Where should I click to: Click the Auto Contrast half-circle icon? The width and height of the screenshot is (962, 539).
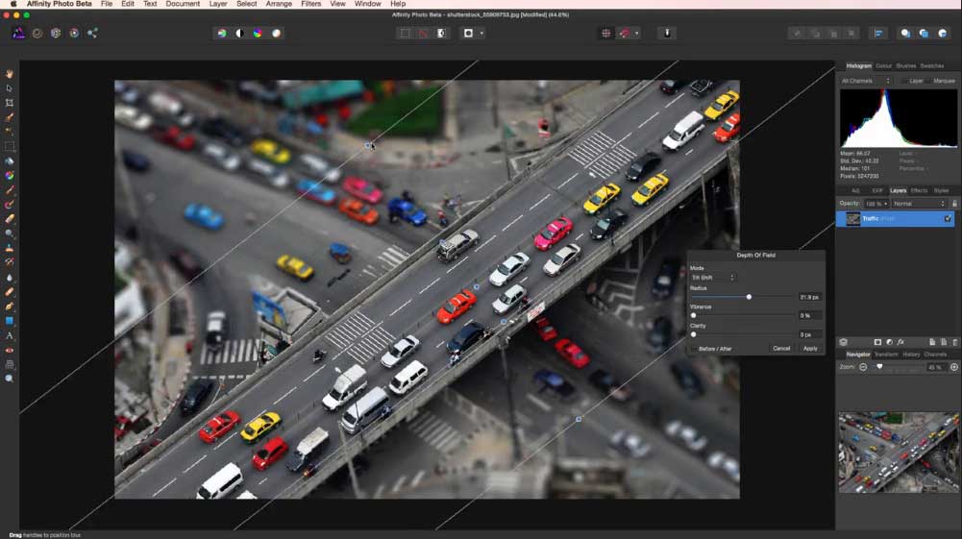pyautogui.click(x=239, y=33)
